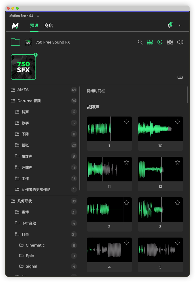
Task: Play sound 1 waveform preview
Action: click(109, 129)
